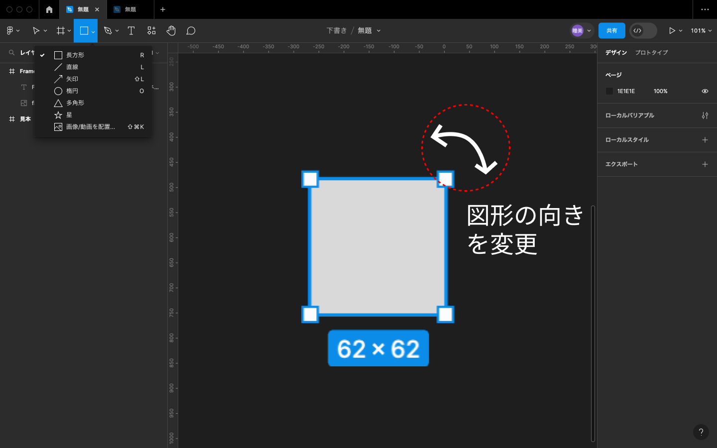Open local variables settings icon

click(x=705, y=115)
